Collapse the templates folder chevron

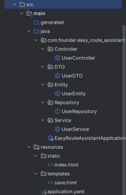click(36, 174)
